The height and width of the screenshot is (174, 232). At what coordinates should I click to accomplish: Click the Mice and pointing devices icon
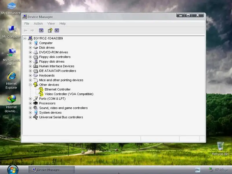tap(36, 80)
